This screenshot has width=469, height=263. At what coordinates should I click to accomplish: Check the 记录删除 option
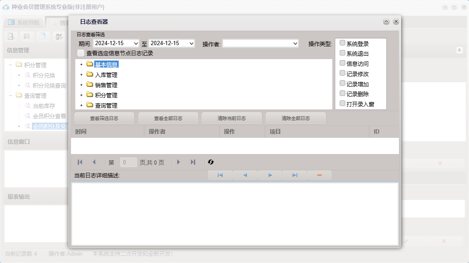(343, 94)
